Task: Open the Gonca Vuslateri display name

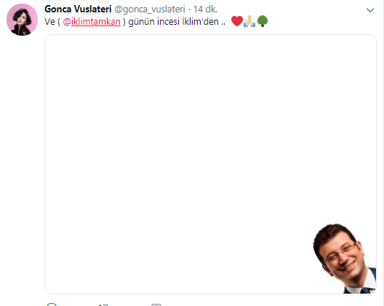Action: 78,9
